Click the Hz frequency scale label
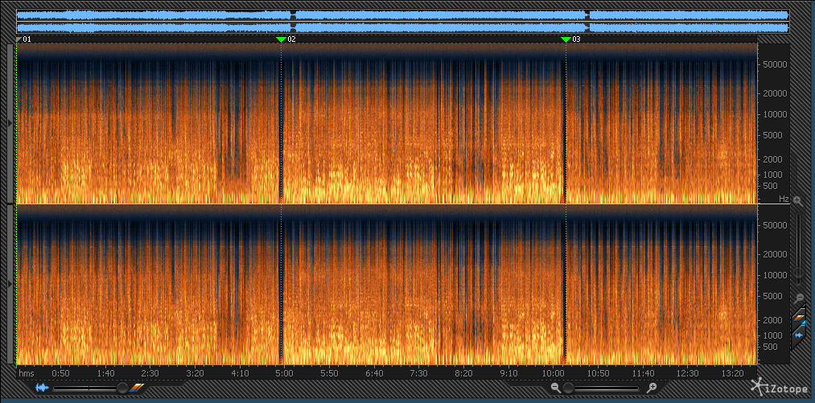The height and width of the screenshot is (403, 815). point(783,198)
